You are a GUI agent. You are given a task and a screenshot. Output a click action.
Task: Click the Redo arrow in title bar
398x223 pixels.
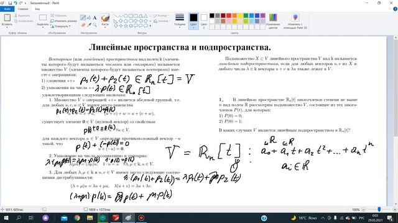tap(21, 3)
